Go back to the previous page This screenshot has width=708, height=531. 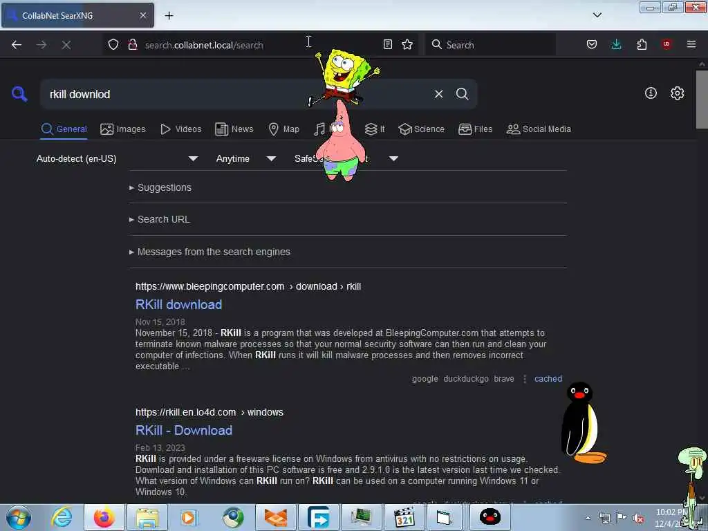click(x=17, y=45)
